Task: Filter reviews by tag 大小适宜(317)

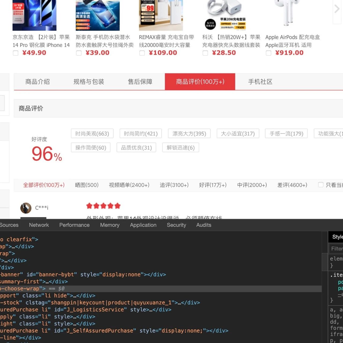Action: click(238, 134)
